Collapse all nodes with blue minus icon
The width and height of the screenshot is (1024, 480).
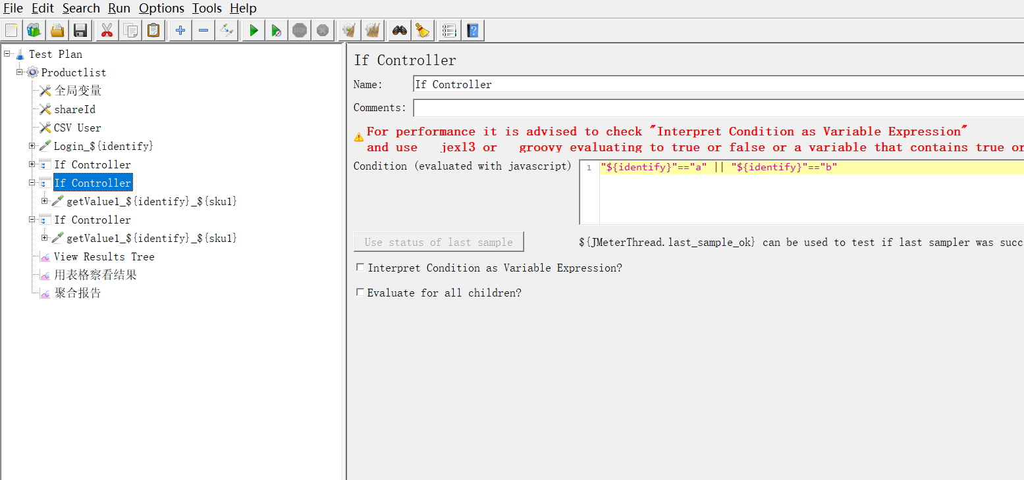pos(203,30)
